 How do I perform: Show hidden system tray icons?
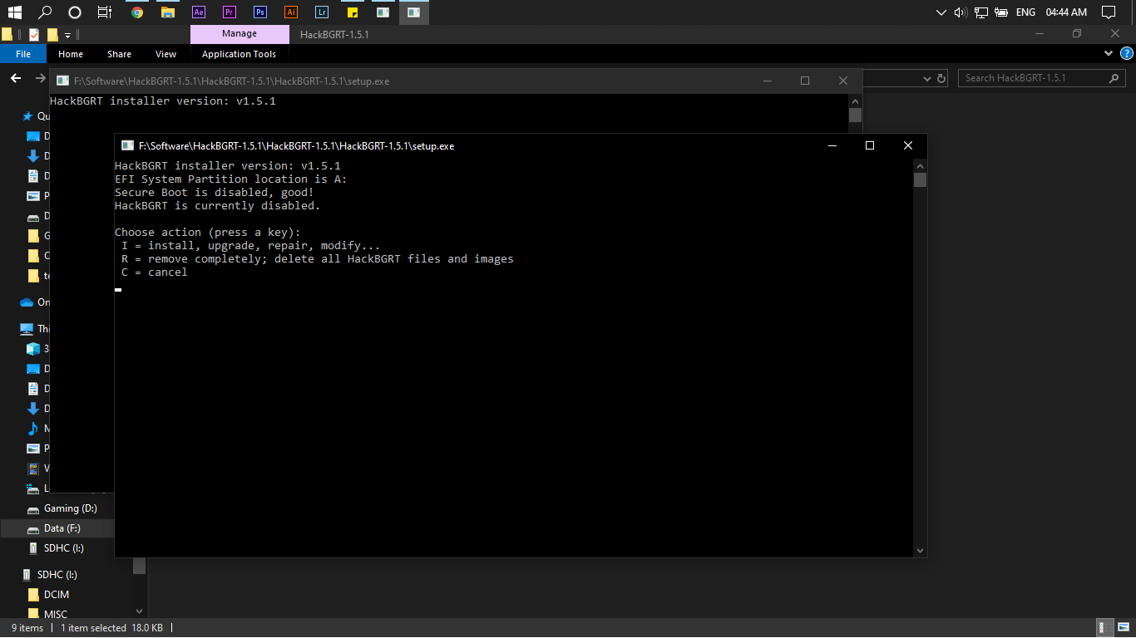pos(941,12)
